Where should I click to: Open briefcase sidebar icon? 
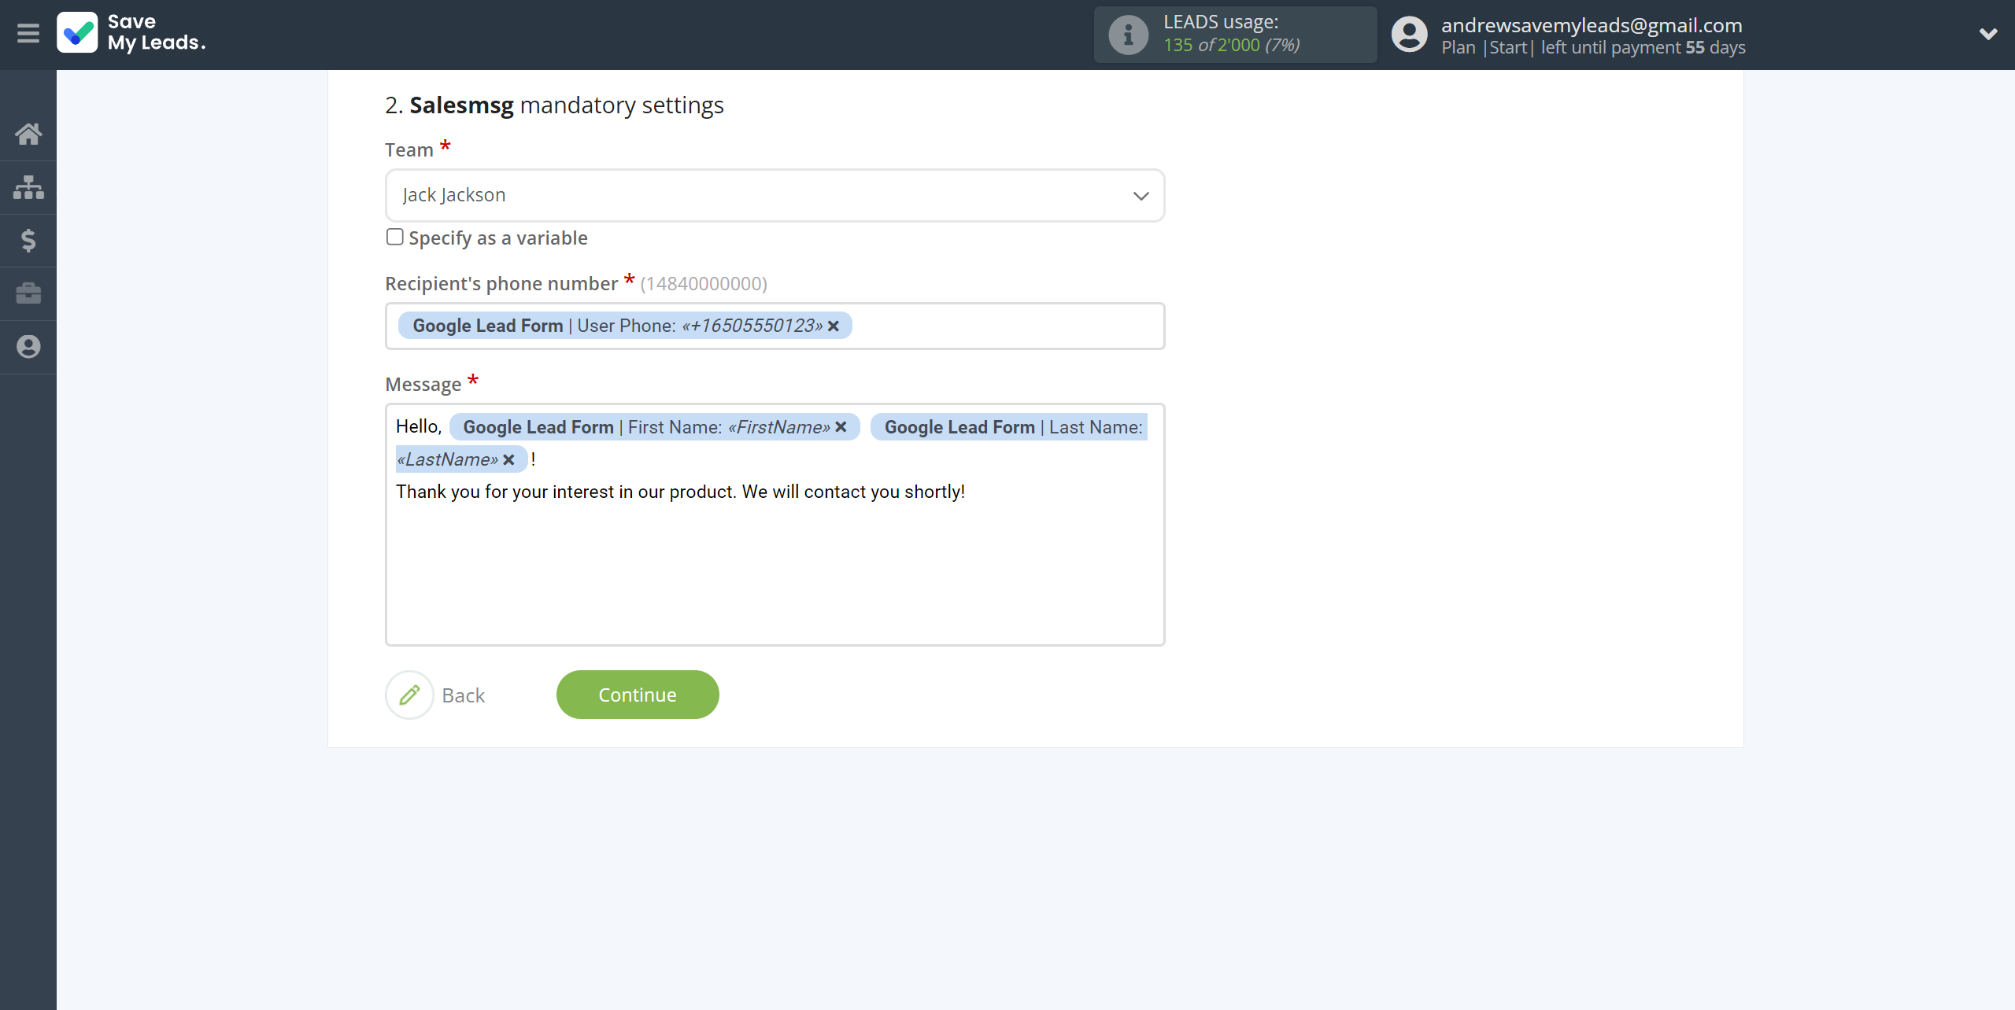coord(28,293)
